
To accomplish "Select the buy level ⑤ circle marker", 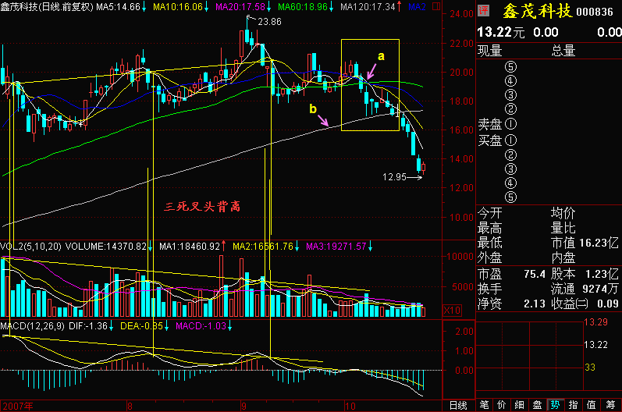I will click(510, 197).
